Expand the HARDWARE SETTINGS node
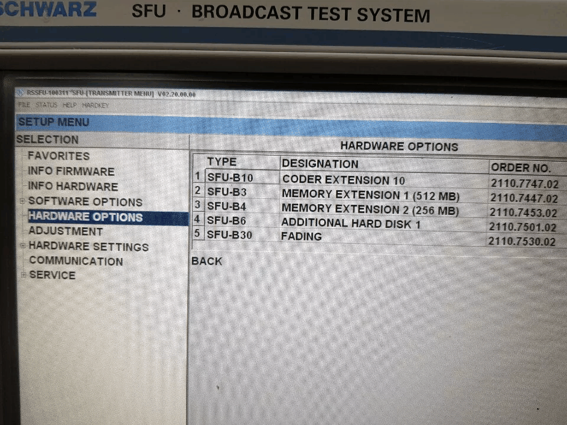Screen dimensions: 567x425 pyautogui.click(x=23, y=246)
